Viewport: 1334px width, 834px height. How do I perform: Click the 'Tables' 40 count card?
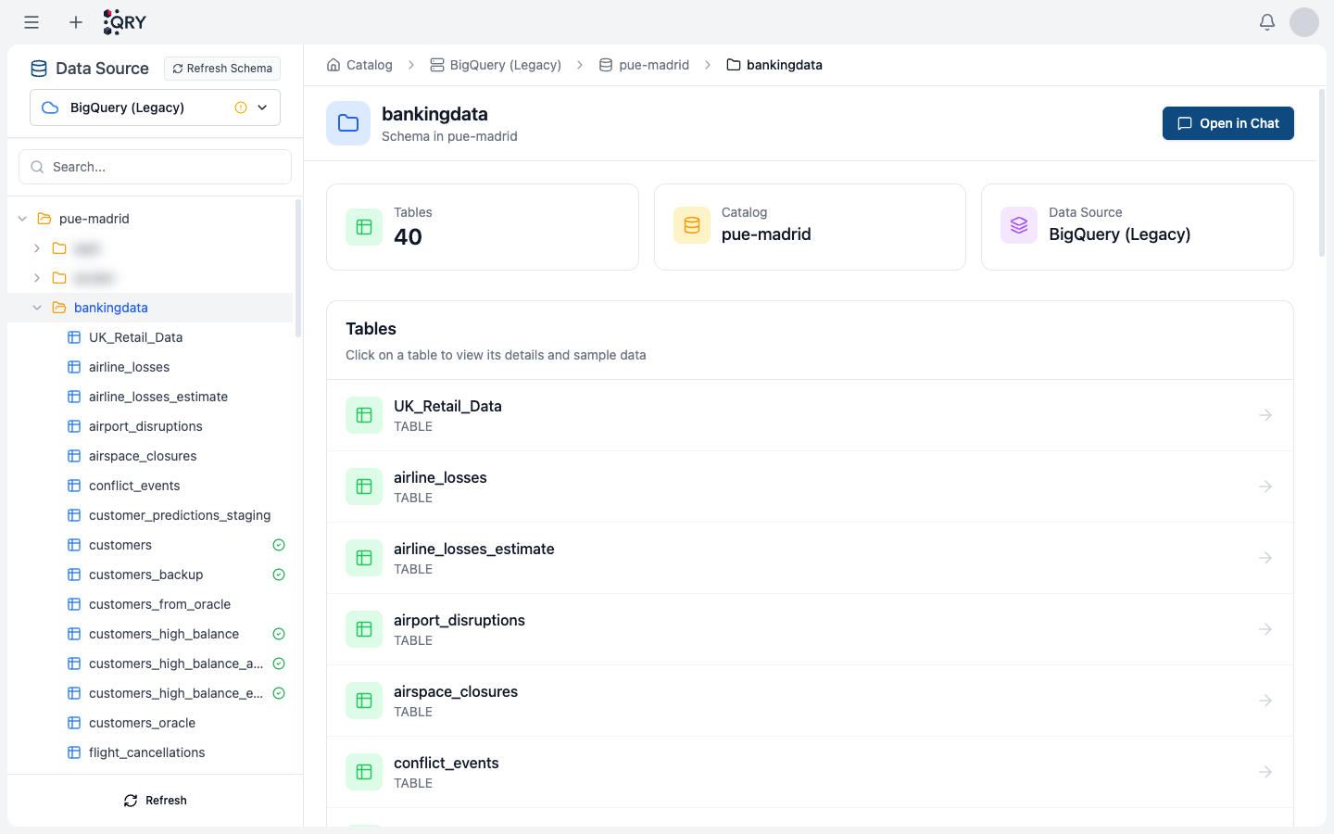(483, 227)
